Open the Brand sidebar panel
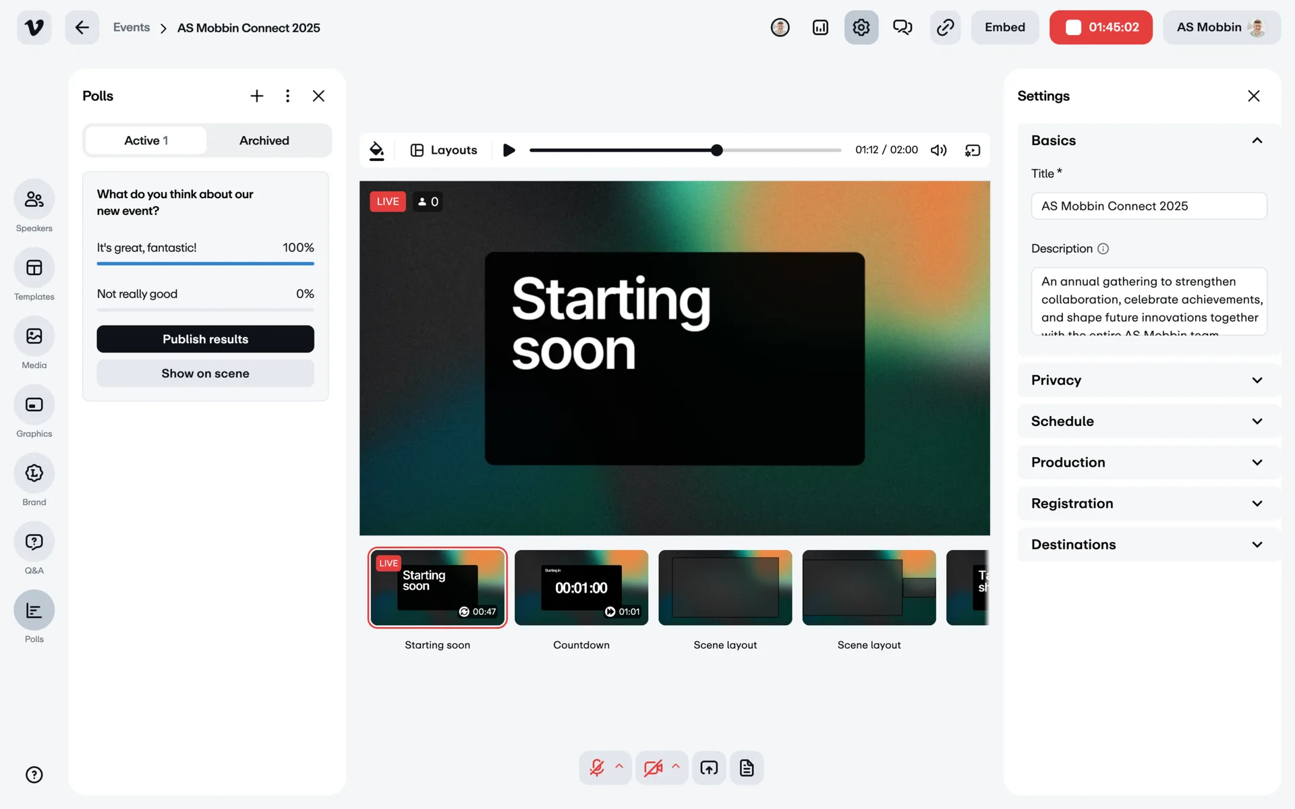Image resolution: width=1295 pixels, height=809 pixels. [34, 473]
